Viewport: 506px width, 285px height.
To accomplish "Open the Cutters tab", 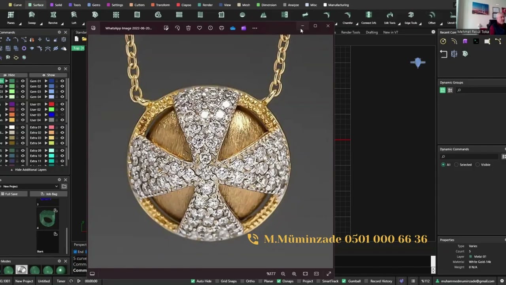I will 137,5.
